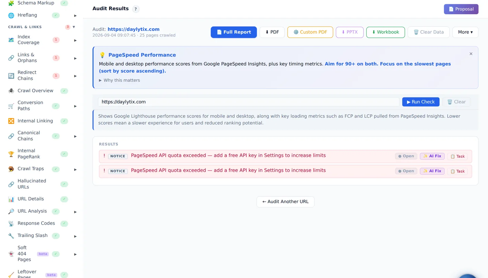Click the Schema Markup puzzle icon
This screenshot has width=488, height=278.
[11, 3]
